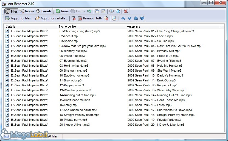
Task: Select file 11-Bruk out.mp3
Action: [71, 81]
